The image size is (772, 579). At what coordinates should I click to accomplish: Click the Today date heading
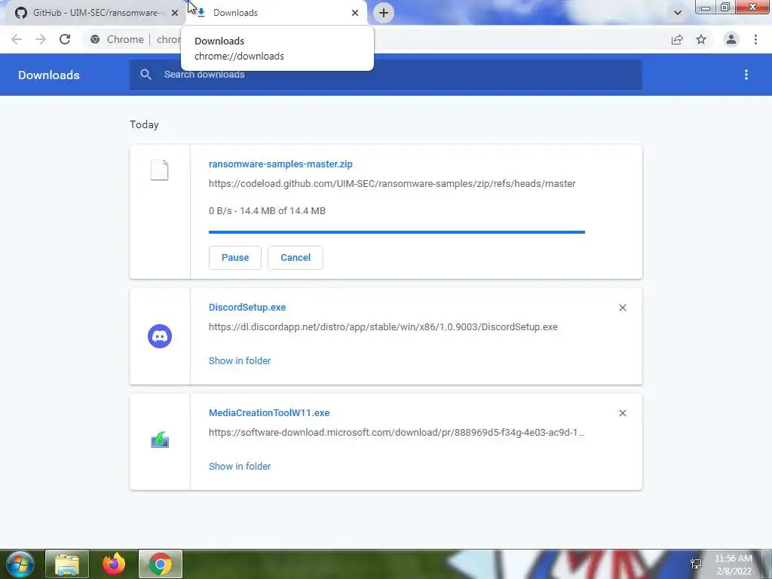144,124
